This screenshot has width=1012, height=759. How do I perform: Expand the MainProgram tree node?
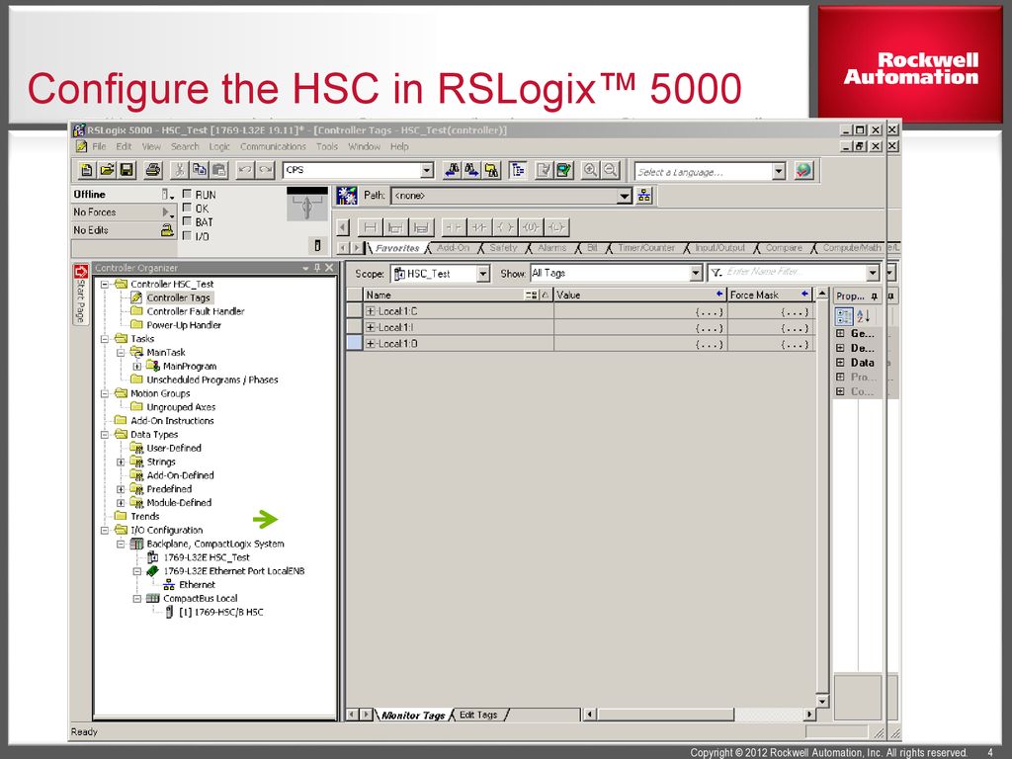(136, 366)
